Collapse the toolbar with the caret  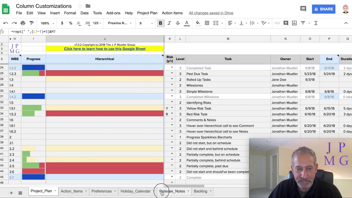(346, 23)
